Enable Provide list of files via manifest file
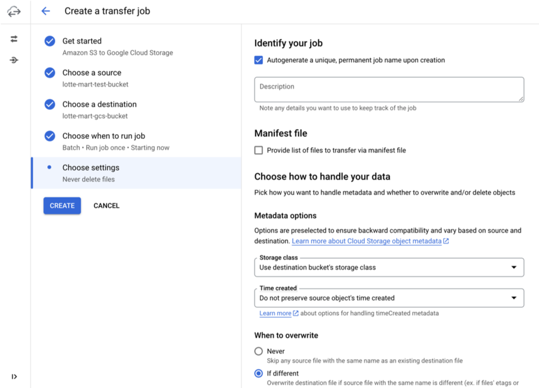 (258, 150)
